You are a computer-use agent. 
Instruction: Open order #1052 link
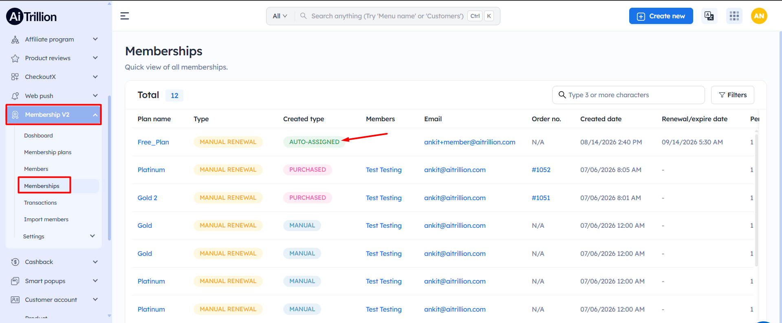541,170
